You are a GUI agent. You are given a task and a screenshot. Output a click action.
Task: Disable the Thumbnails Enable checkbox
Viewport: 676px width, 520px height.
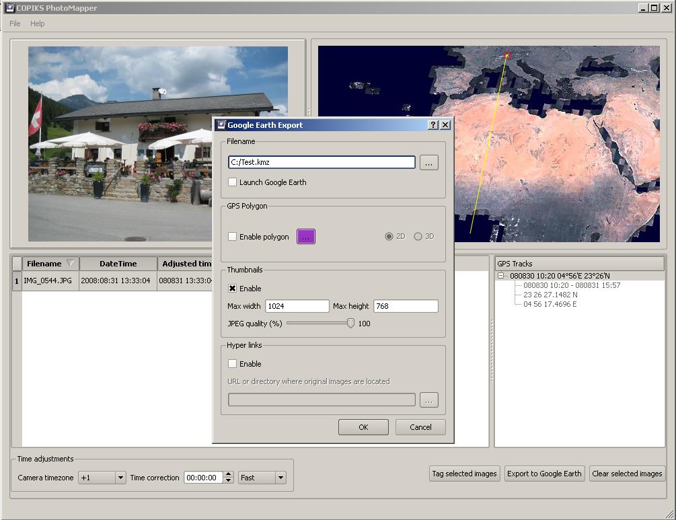point(232,289)
